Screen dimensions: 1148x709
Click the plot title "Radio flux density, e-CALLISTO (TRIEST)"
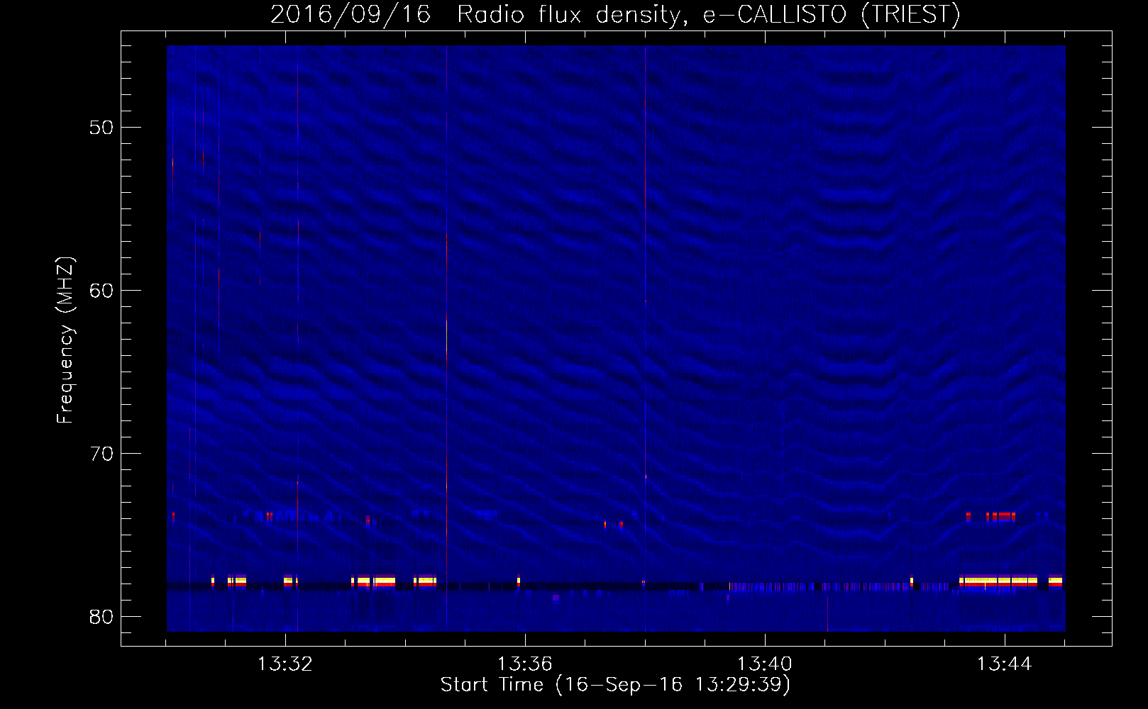click(709, 14)
